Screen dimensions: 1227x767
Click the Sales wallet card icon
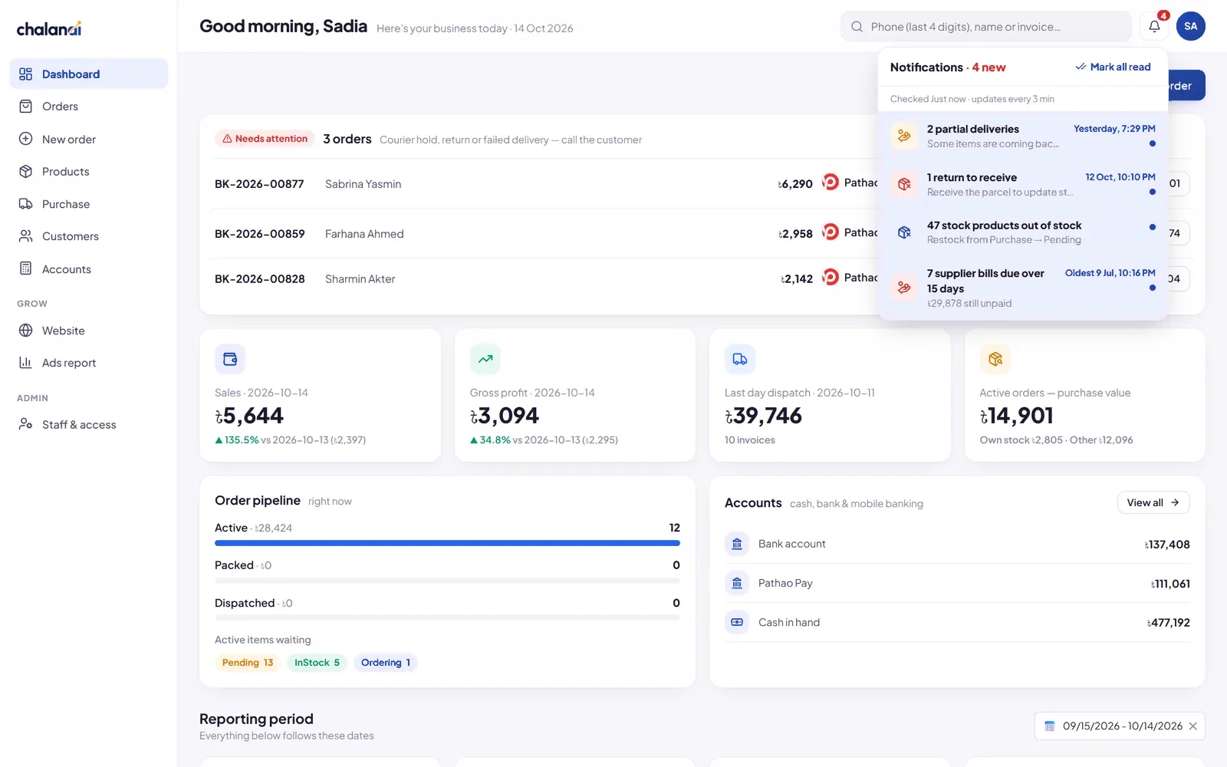(230, 359)
